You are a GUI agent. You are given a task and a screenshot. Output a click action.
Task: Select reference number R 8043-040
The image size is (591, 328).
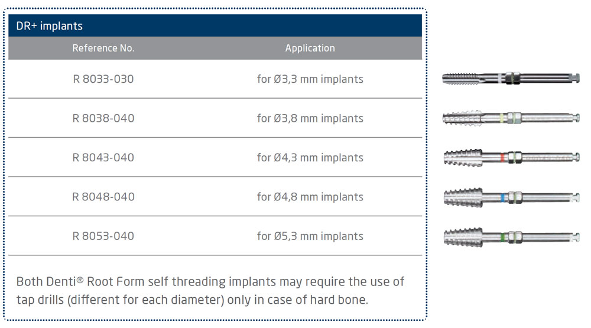[x=103, y=158]
